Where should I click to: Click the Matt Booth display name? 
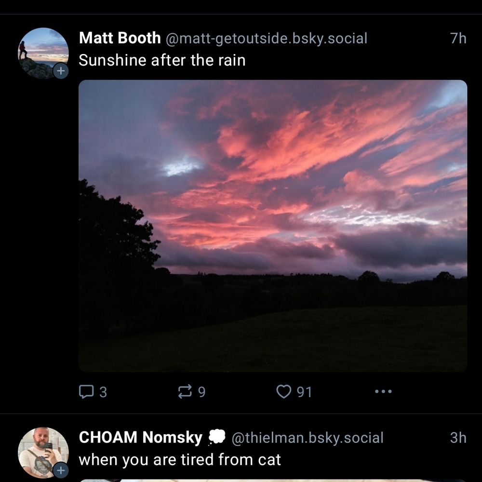click(x=120, y=38)
